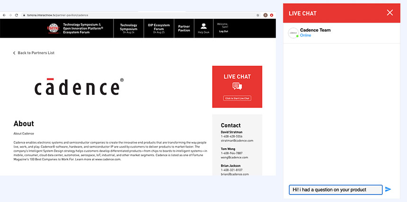Click the Cadence Team avatar
This screenshot has height=202, width=407.
tap(293, 33)
